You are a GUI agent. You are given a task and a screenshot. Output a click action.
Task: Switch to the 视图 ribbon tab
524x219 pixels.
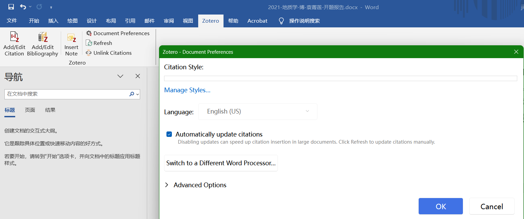188,21
